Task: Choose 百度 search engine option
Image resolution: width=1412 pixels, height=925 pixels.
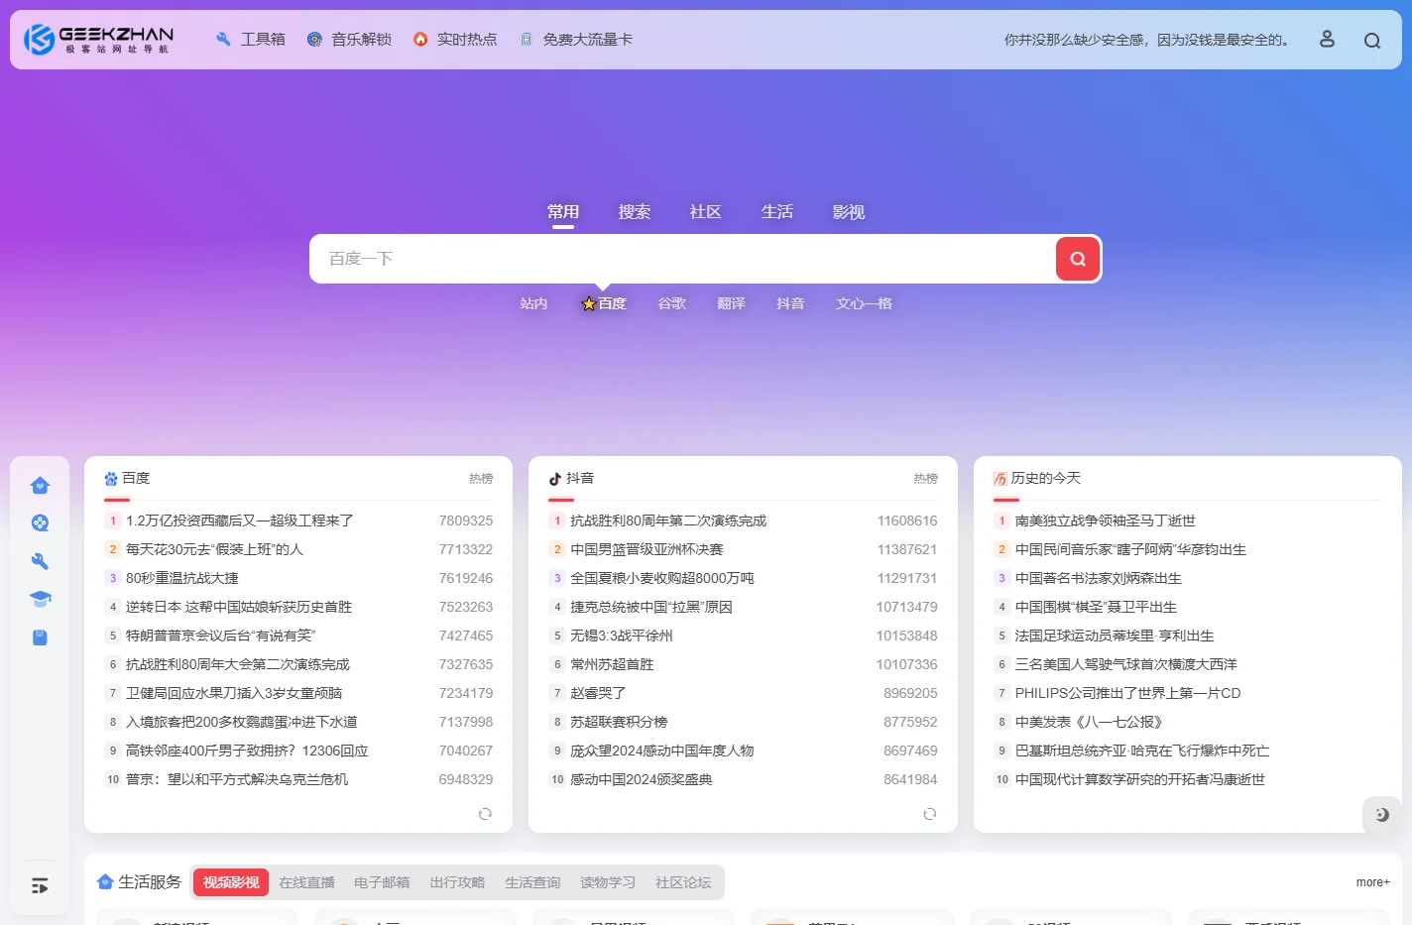Action: pos(604,303)
